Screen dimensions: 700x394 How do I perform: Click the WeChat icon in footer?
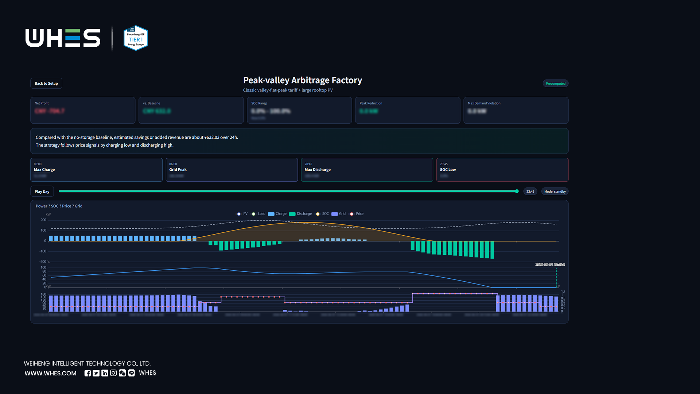[x=122, y=373]
